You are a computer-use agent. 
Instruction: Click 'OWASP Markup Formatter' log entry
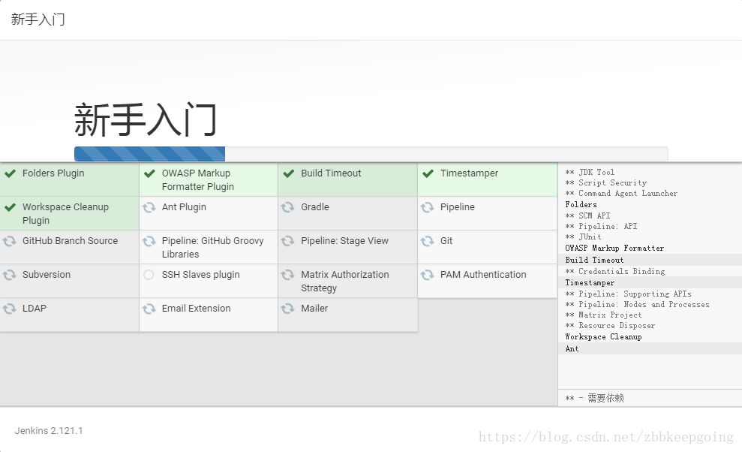click(614, 249)
